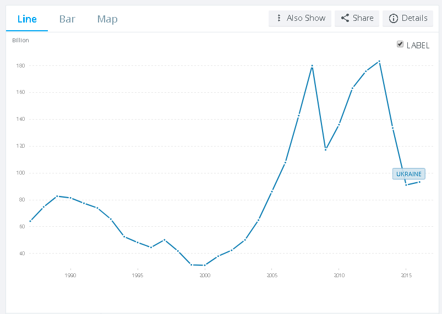Select the 2008 peak data point

coord(312,66)
